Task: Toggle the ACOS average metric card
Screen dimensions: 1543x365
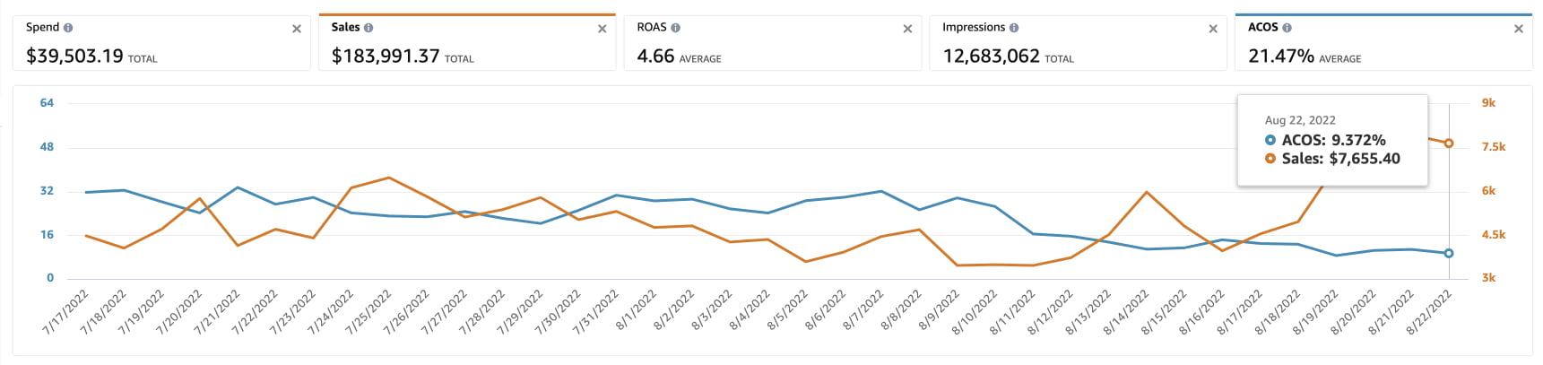Action: (1382, 50)
